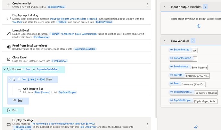Select the Row flow variable

(x=175, y=83)
